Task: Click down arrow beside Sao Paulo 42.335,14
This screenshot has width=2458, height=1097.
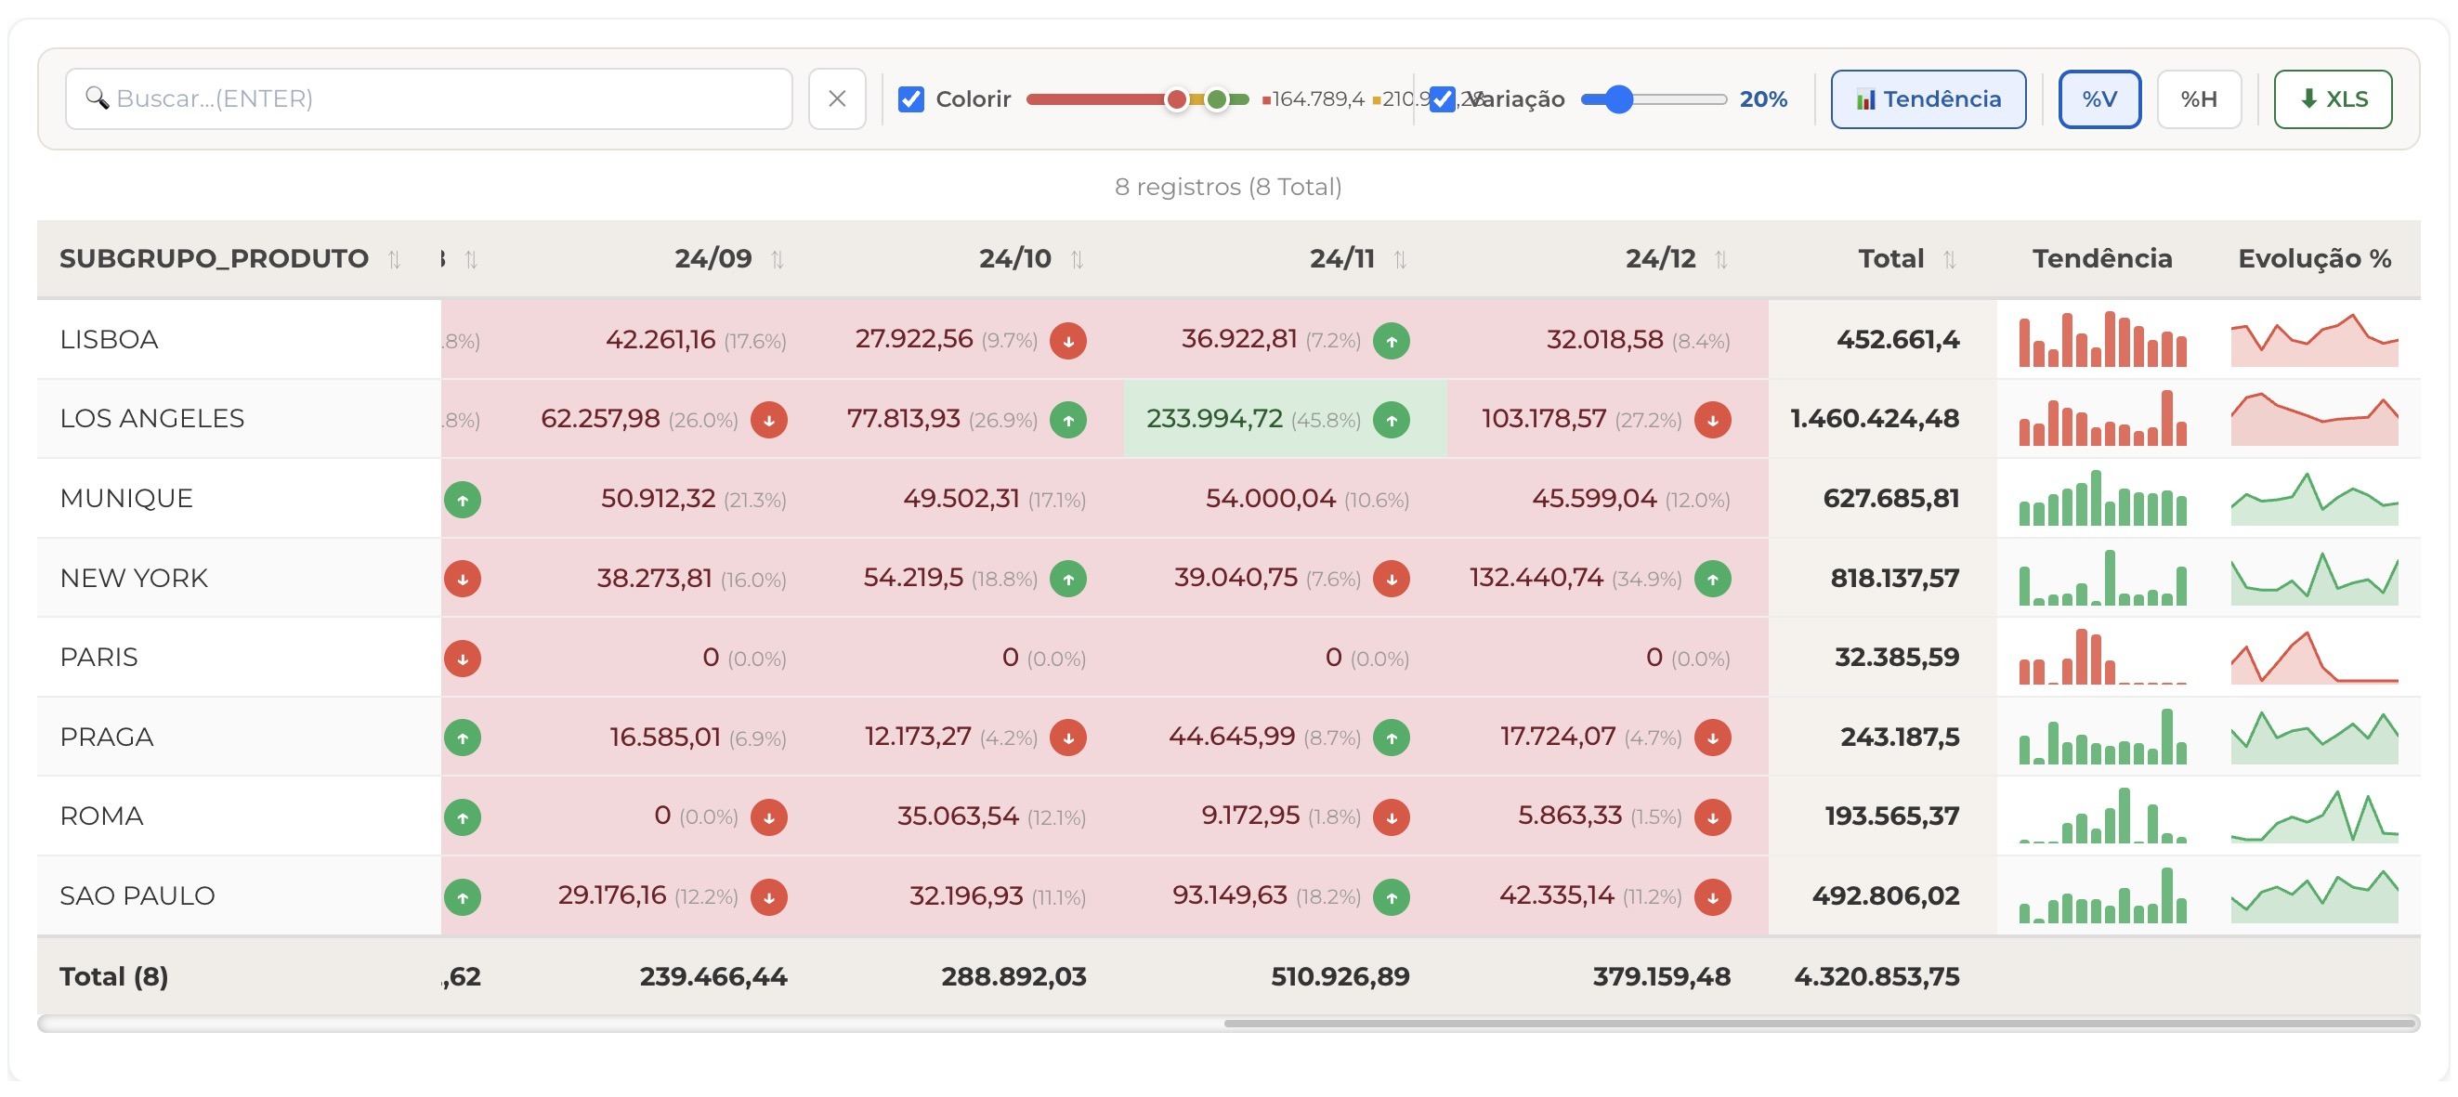Action: pos(1713,896)
